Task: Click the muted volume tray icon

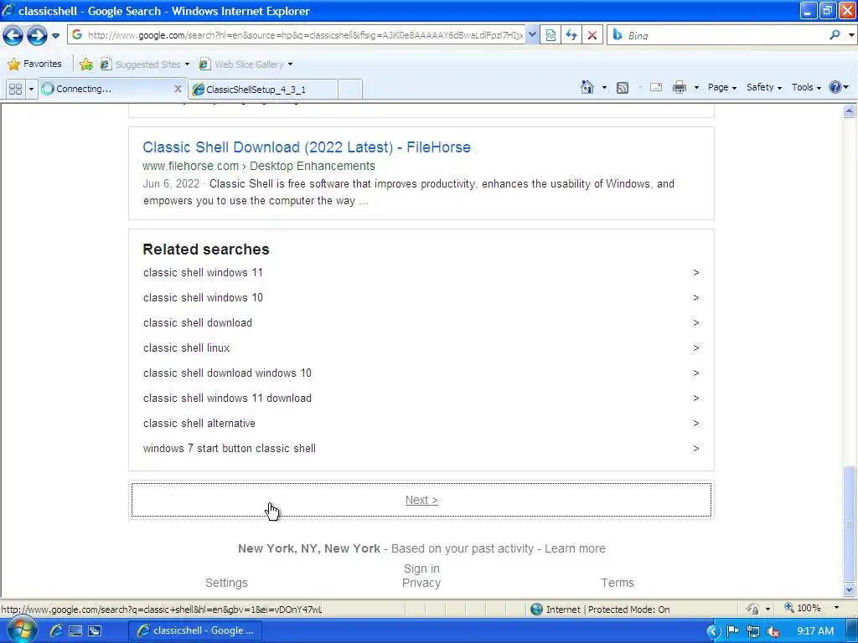Action: pos(773,631)
